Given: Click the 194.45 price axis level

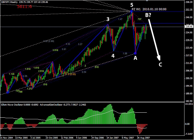Looking at the screenshot, I should (189, 86).
